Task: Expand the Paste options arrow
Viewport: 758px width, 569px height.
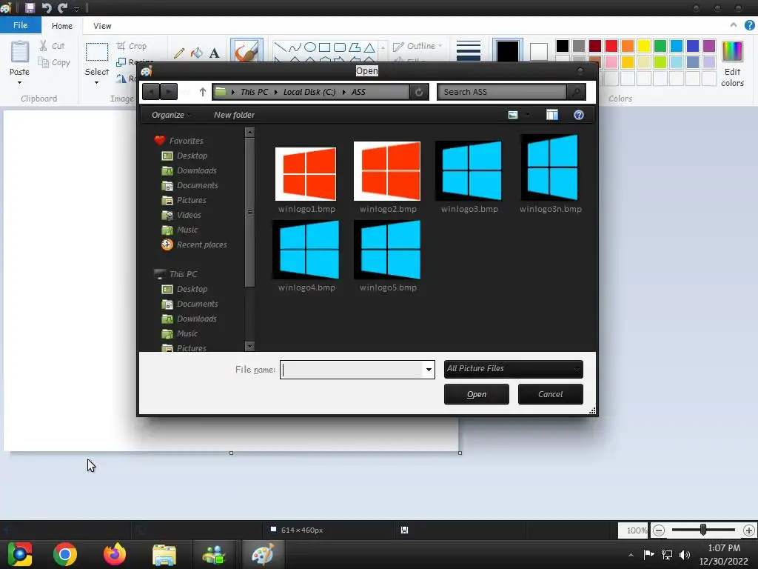Action: 20,83
